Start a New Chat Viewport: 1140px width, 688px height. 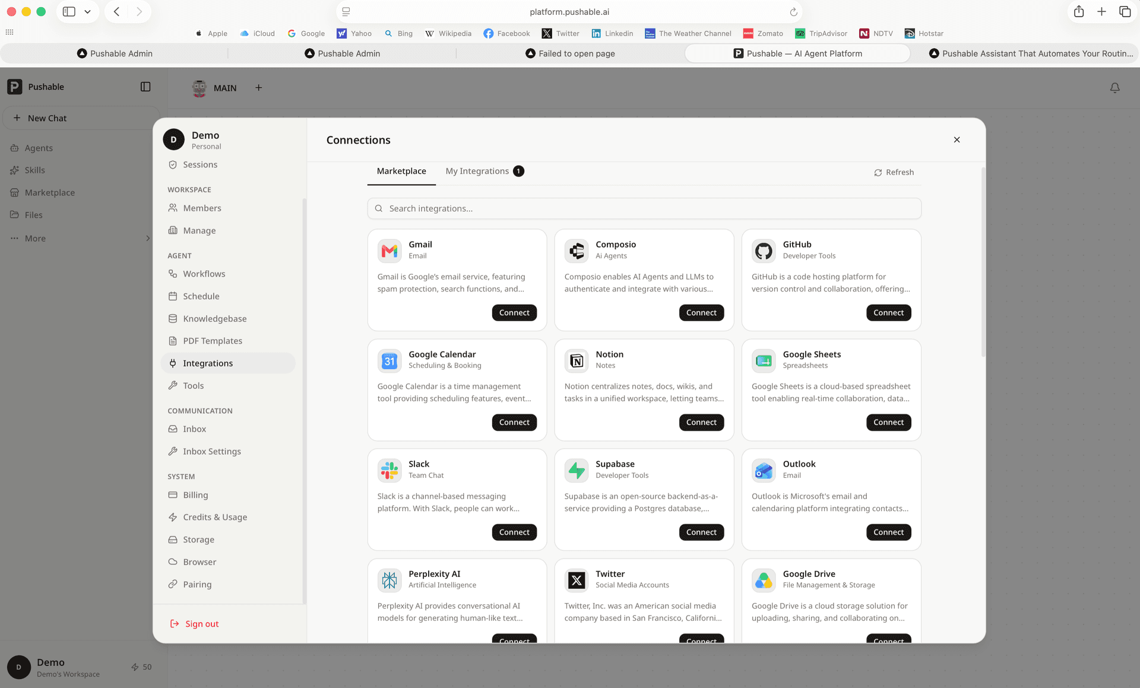point(81,118)
